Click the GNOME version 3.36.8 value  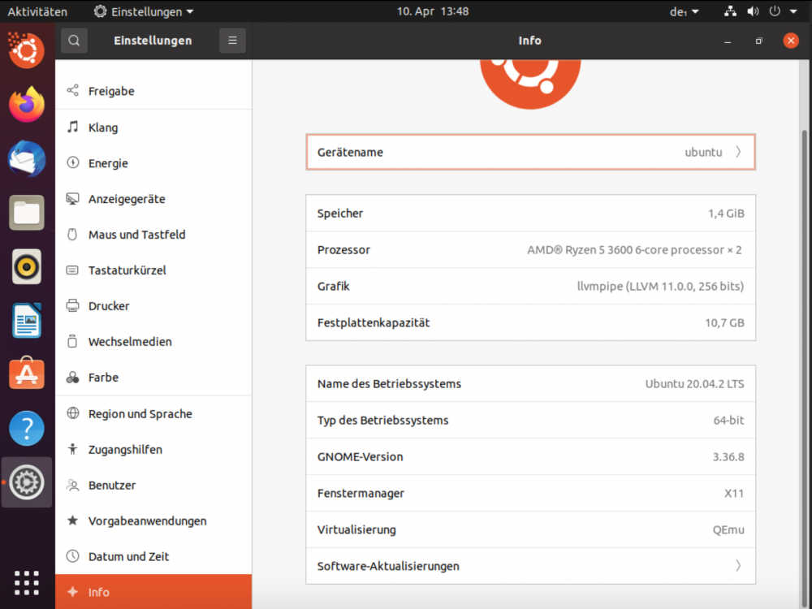tap(728, 456)
